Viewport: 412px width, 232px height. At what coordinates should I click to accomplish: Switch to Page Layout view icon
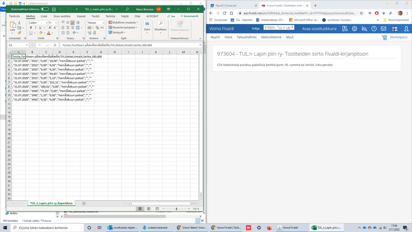[149, 209]
